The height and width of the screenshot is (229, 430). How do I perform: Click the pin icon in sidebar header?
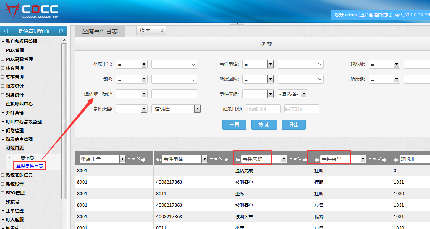pos(62,31)
